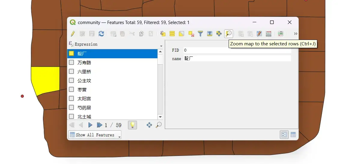This screenshot has height=164, width=338.
Task: Pan map to the selected rows
Action: coord(219,34)
